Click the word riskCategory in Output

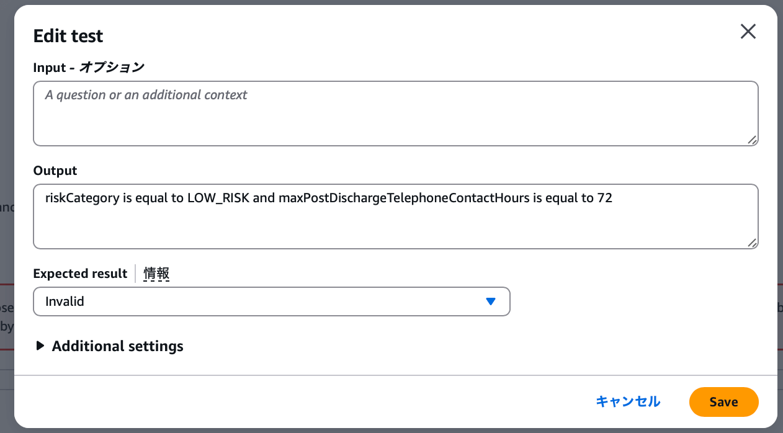pos(82,199)
